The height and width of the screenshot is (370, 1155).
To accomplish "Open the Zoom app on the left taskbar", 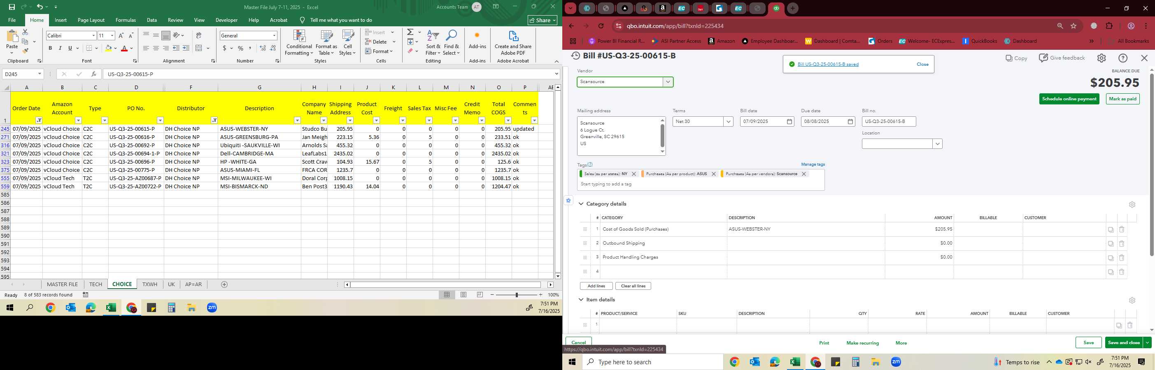I will coord(212,308).
